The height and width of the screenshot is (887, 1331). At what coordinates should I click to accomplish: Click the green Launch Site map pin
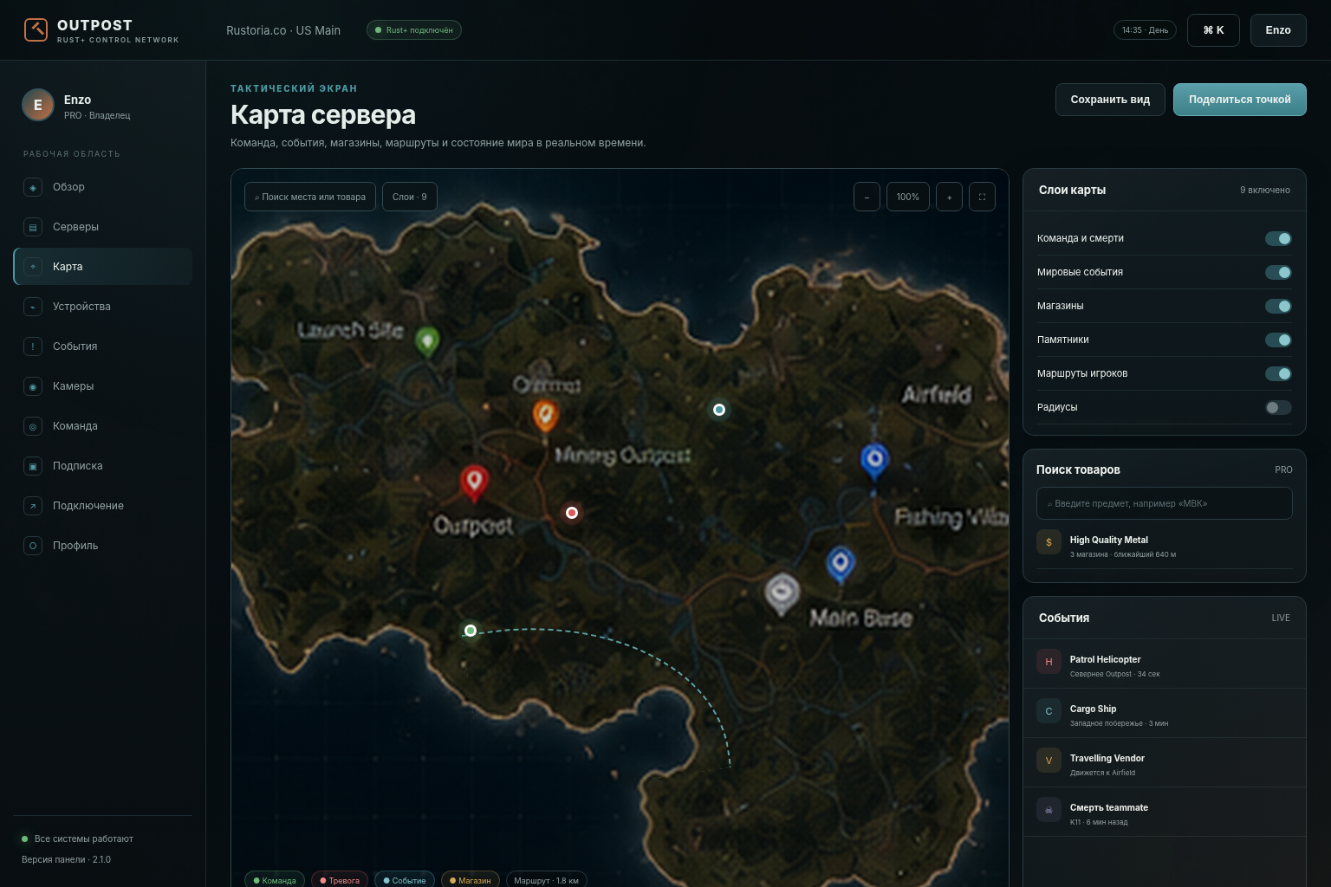point(426,341)
